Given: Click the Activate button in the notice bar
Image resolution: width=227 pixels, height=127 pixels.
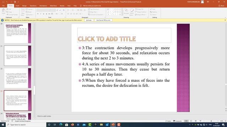Looking at the screenshot, I should pyautogui.click(x=89, y=20).
